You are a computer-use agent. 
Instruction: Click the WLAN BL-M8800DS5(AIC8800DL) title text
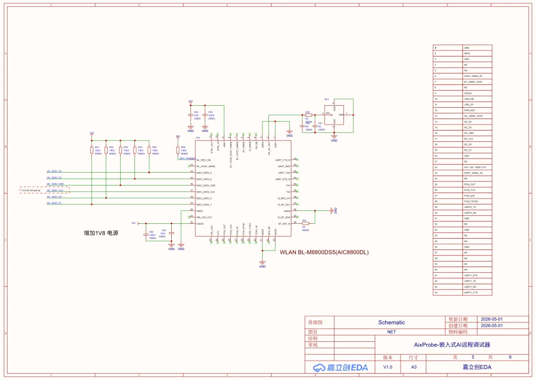(324, 252)
